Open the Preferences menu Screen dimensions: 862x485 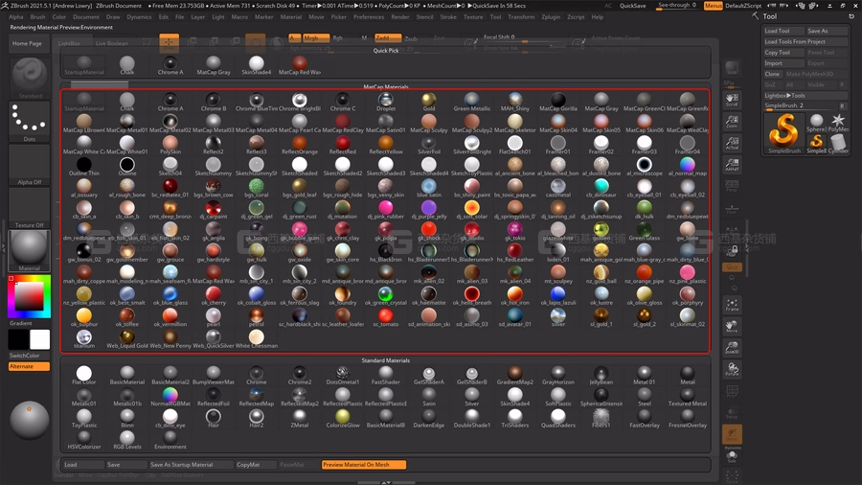[x=369, y=17]
